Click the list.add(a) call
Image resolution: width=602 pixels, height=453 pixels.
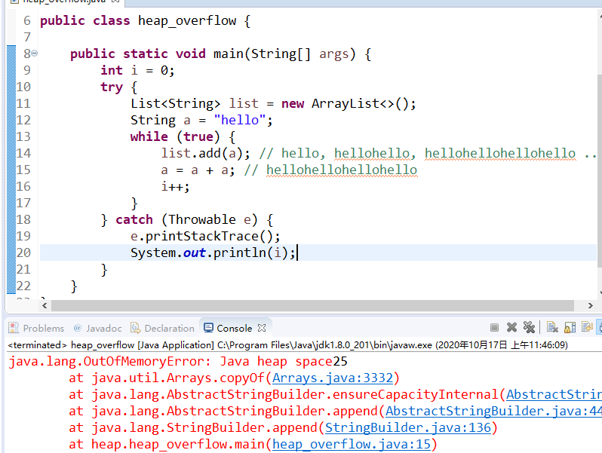click(x=205, y=154)
